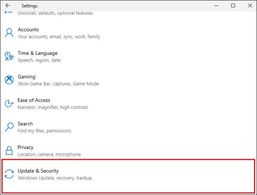Viewport: 257px width, 195px height.
Task: Open the Gaming category title
Action: 26,77
